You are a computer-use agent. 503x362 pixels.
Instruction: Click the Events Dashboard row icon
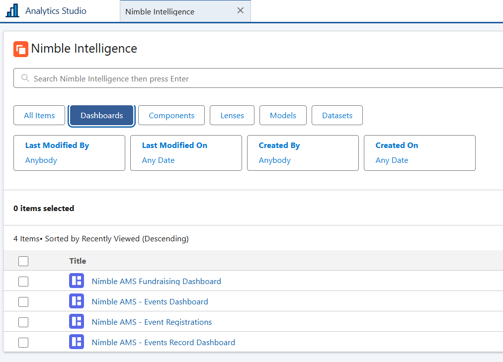[77, 301]
